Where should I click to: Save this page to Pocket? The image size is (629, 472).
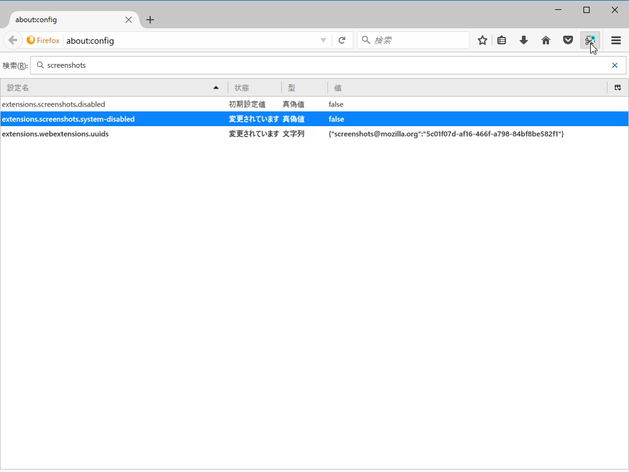click(x=567, y=39)
